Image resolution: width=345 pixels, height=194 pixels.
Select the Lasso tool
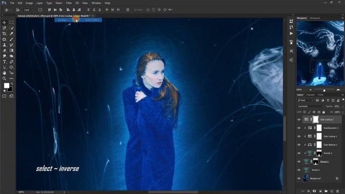click(4, 28)
